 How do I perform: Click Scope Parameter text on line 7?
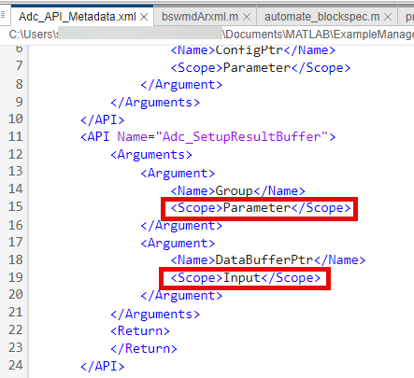tap(261, 68)
